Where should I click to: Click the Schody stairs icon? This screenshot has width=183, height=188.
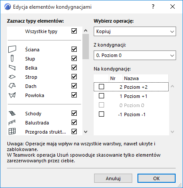12,113
